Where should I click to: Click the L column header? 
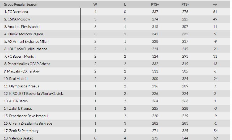click(x=125, y=4)
